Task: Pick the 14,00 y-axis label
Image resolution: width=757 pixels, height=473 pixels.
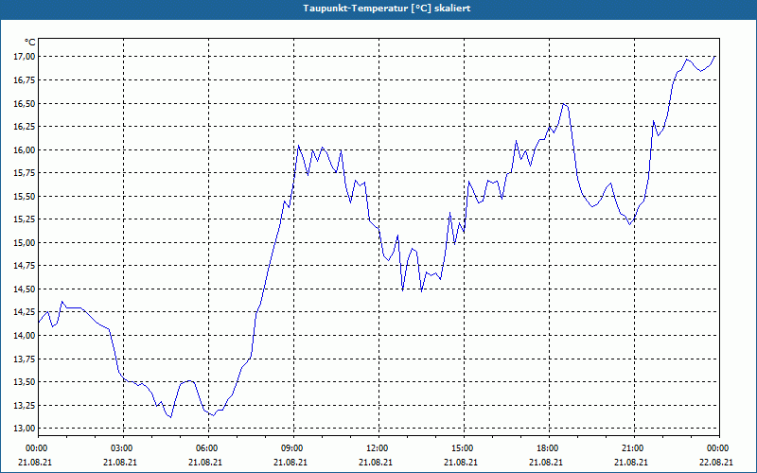Action: click(x=25, y=335)
